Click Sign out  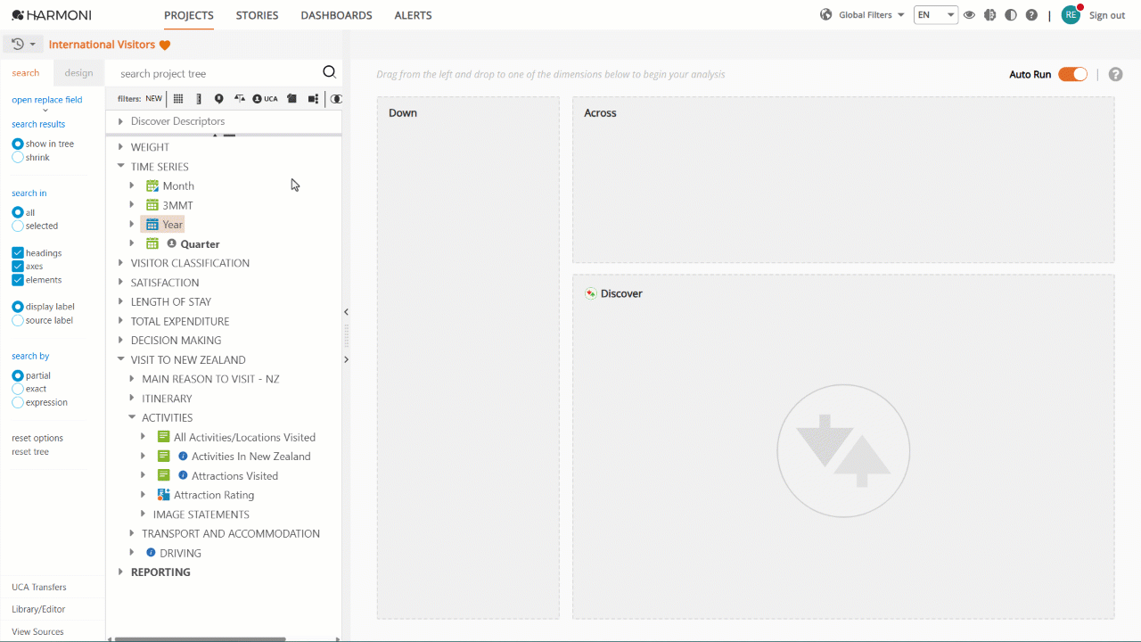pos(1107,15)
